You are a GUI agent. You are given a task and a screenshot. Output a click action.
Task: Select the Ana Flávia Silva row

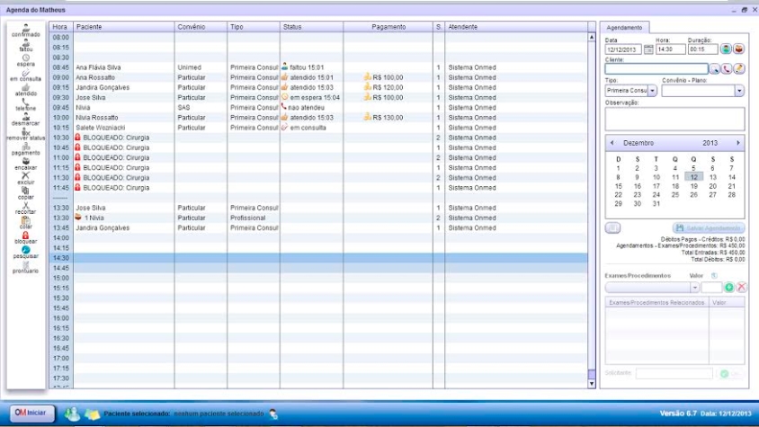(x=318, y=67)
